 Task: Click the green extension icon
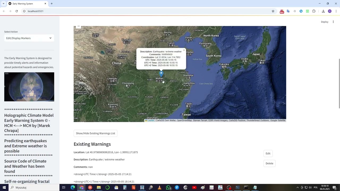pos(307,11)
